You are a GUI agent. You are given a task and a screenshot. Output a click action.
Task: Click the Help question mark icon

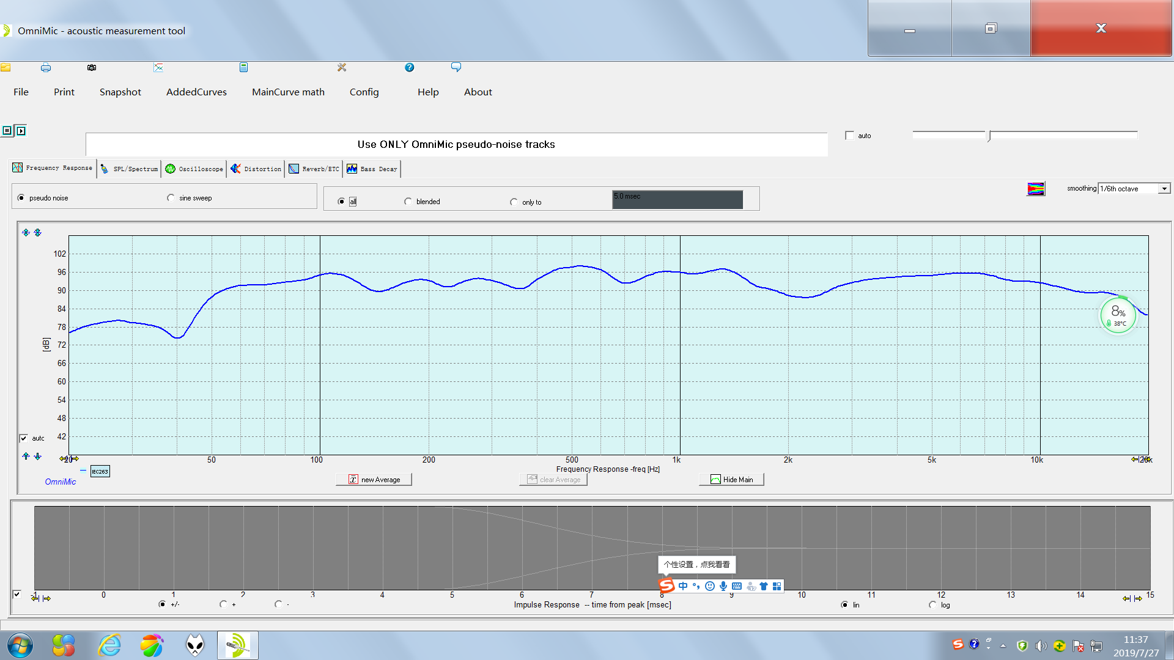point(410,67)
